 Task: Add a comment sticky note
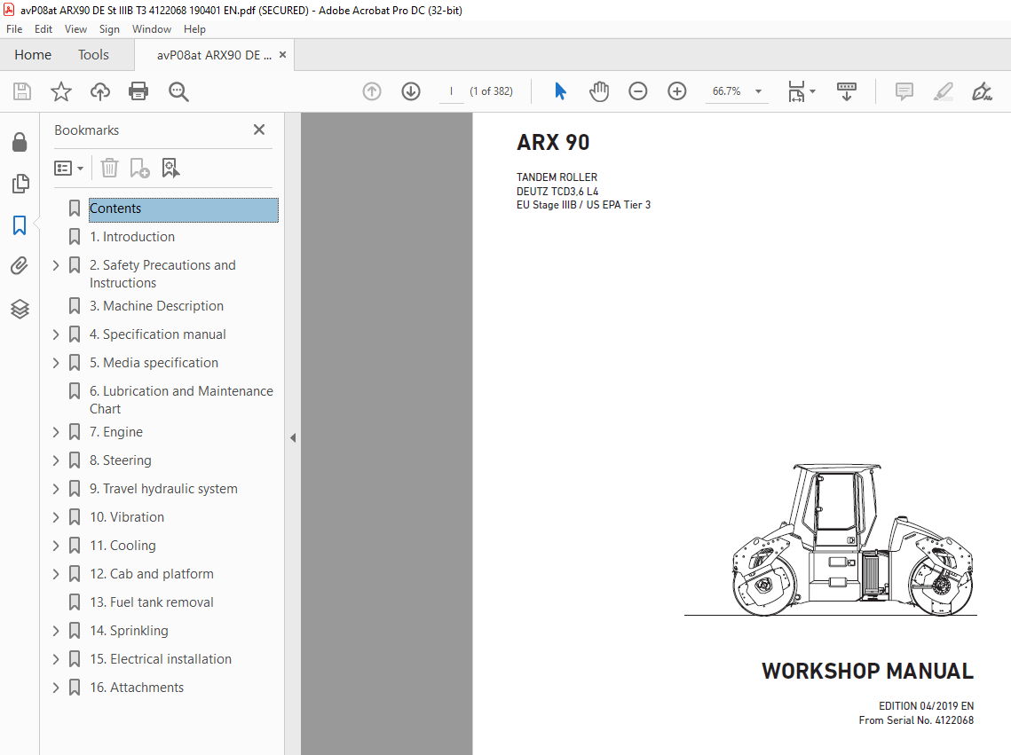904,91
